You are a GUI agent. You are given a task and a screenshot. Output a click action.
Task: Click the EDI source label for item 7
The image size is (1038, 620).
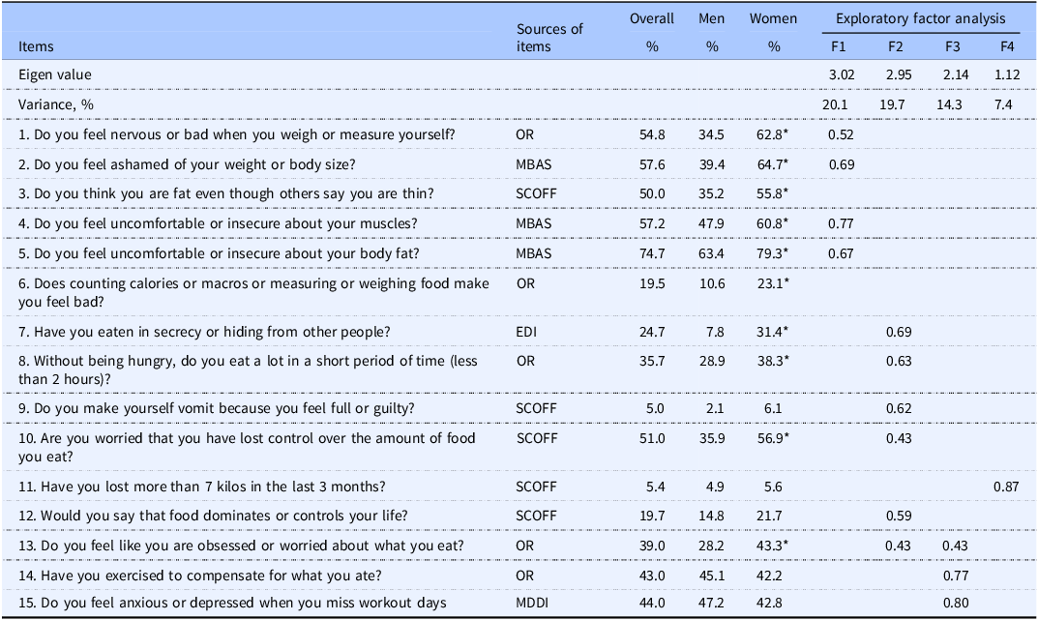coord(526,332)
